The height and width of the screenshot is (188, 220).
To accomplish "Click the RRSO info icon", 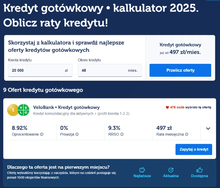I will coord(122,134).
